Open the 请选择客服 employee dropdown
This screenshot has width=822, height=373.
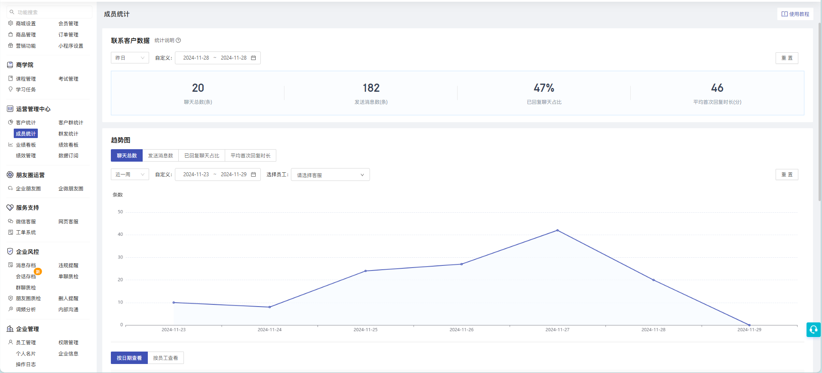pyautogui.click(x=330, y=174)
